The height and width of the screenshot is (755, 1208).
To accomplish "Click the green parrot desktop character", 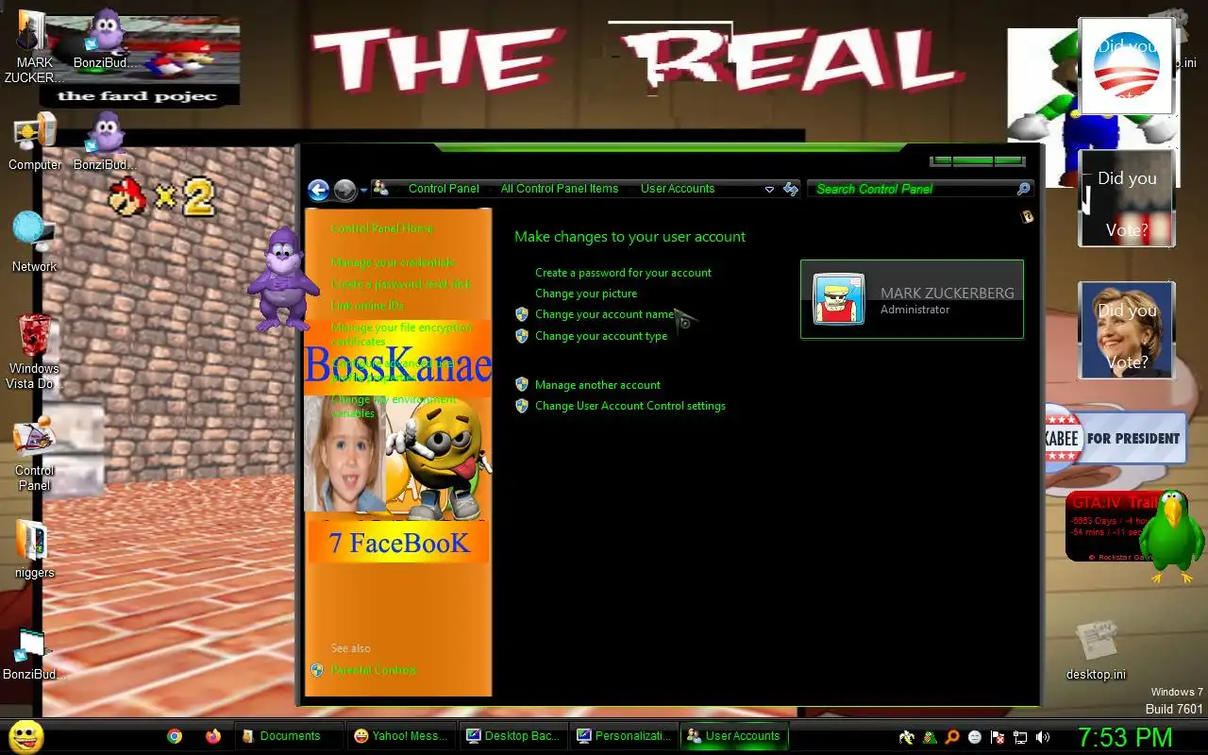I will pos(1173,537).
